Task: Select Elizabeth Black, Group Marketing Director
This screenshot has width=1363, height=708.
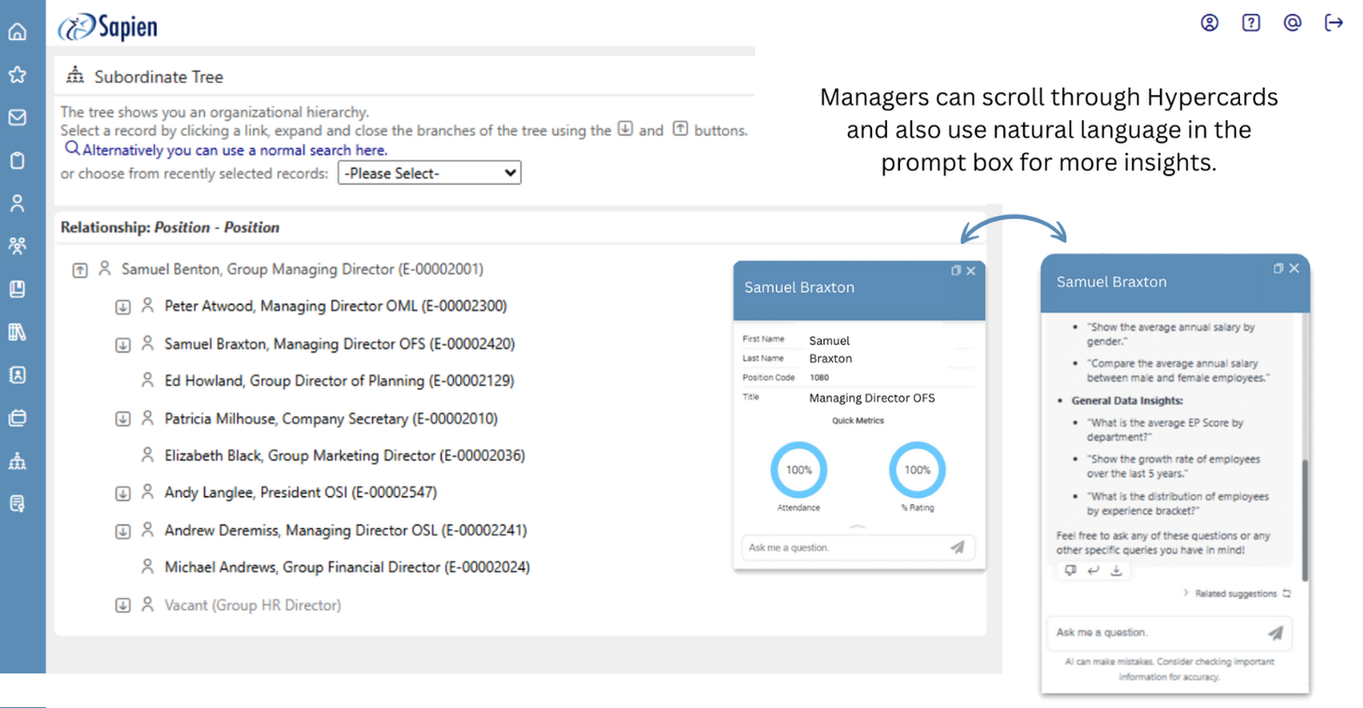Action: tap(344, 456)
